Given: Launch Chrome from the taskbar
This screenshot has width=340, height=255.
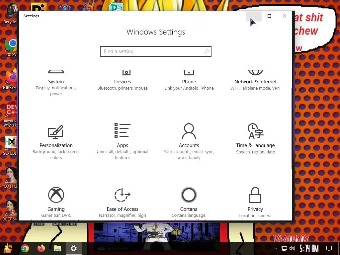Looking at the screenshot, I should 25,248.
